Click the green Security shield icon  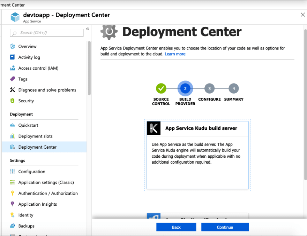pos(12,101)
